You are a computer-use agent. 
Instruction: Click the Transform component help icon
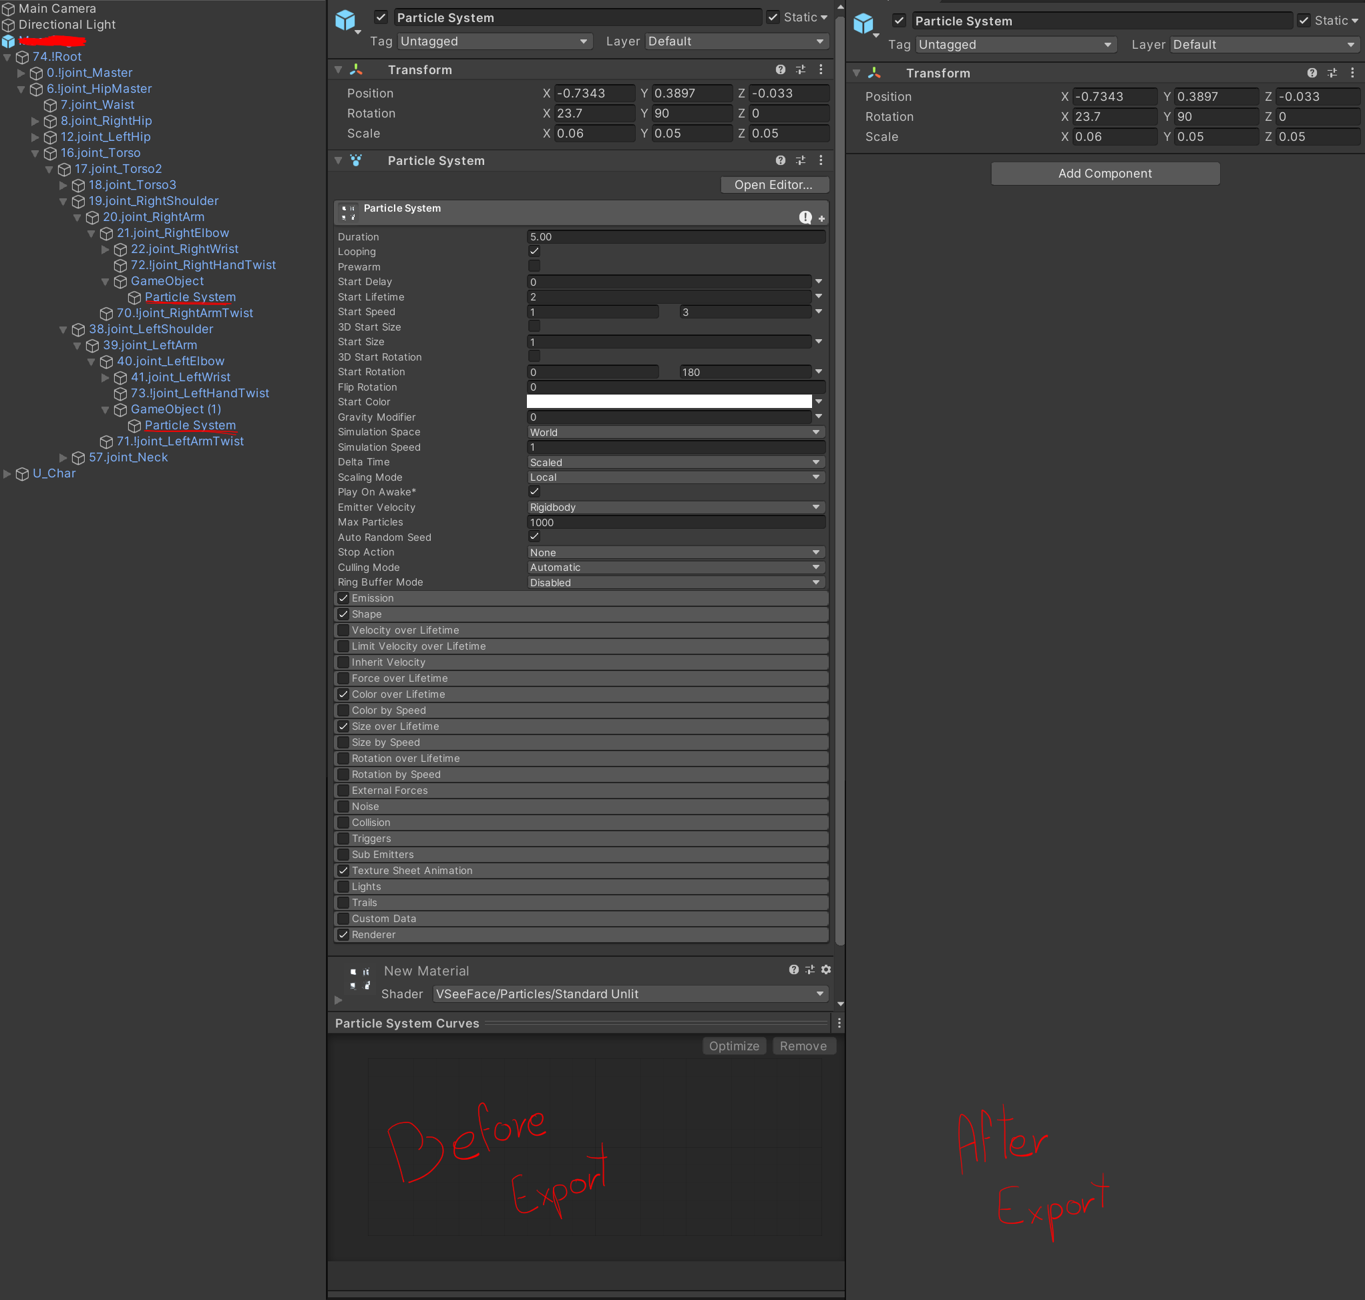tap(781, 69)
